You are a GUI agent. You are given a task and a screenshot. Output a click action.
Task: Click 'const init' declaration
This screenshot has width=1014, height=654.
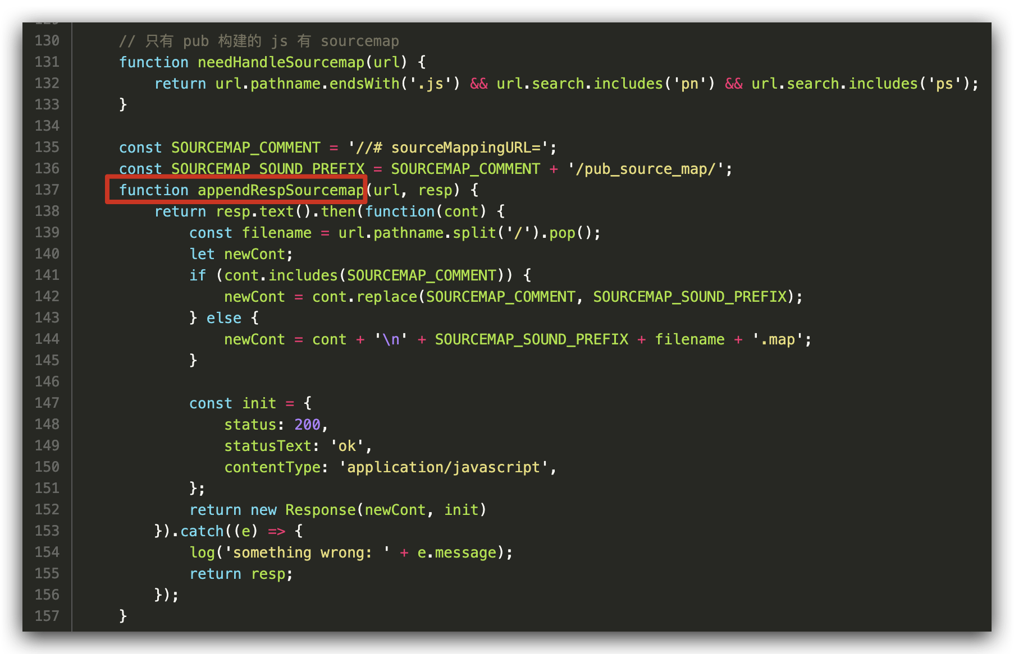point(232,403)
